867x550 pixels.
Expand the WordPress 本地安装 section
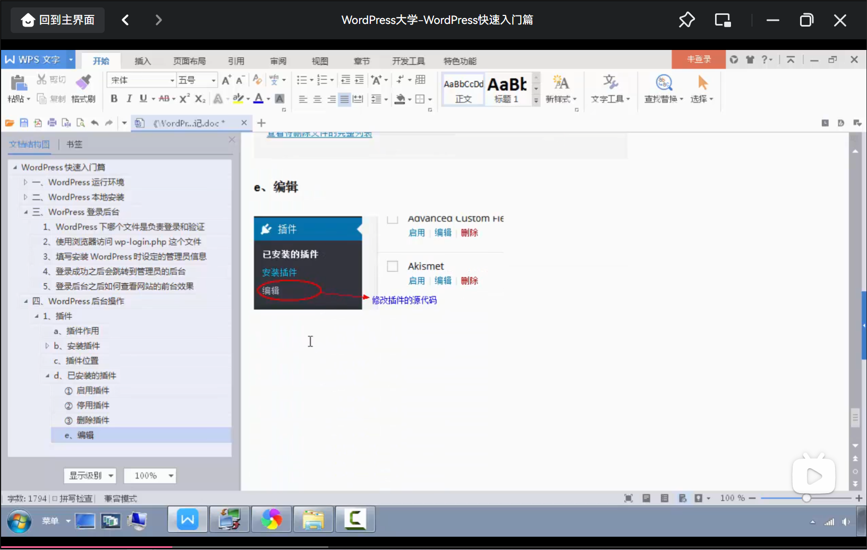coord(25,197)
